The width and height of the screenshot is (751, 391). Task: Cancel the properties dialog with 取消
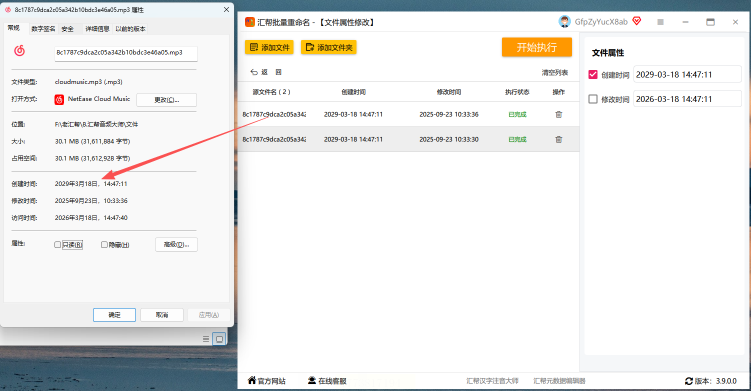(162, 315)
